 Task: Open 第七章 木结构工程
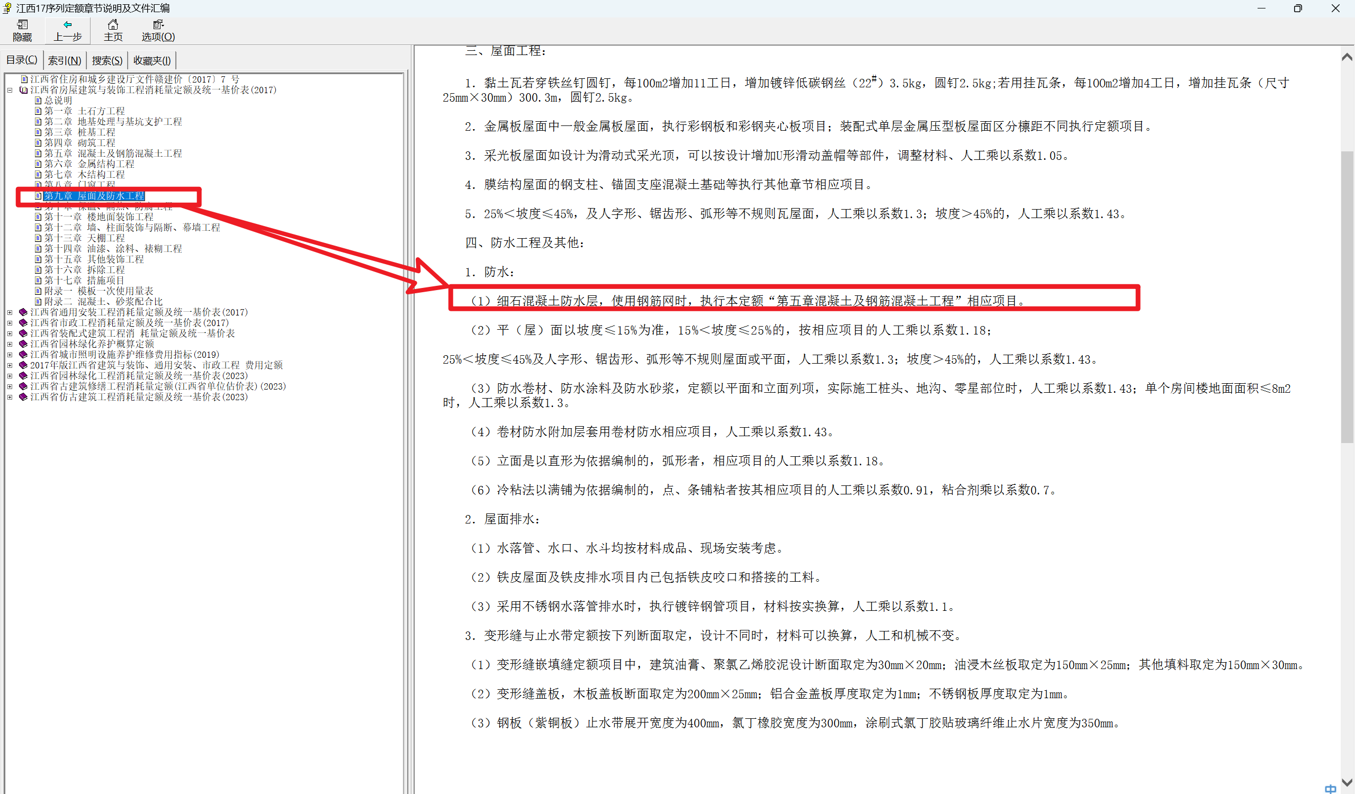point(84,175)
